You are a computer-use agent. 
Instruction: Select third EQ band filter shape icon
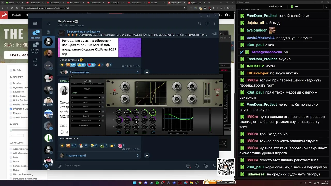[x=136, y=133]
